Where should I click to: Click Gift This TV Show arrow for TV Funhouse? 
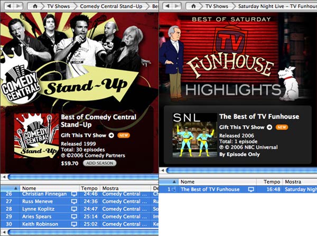click(269, 127)
